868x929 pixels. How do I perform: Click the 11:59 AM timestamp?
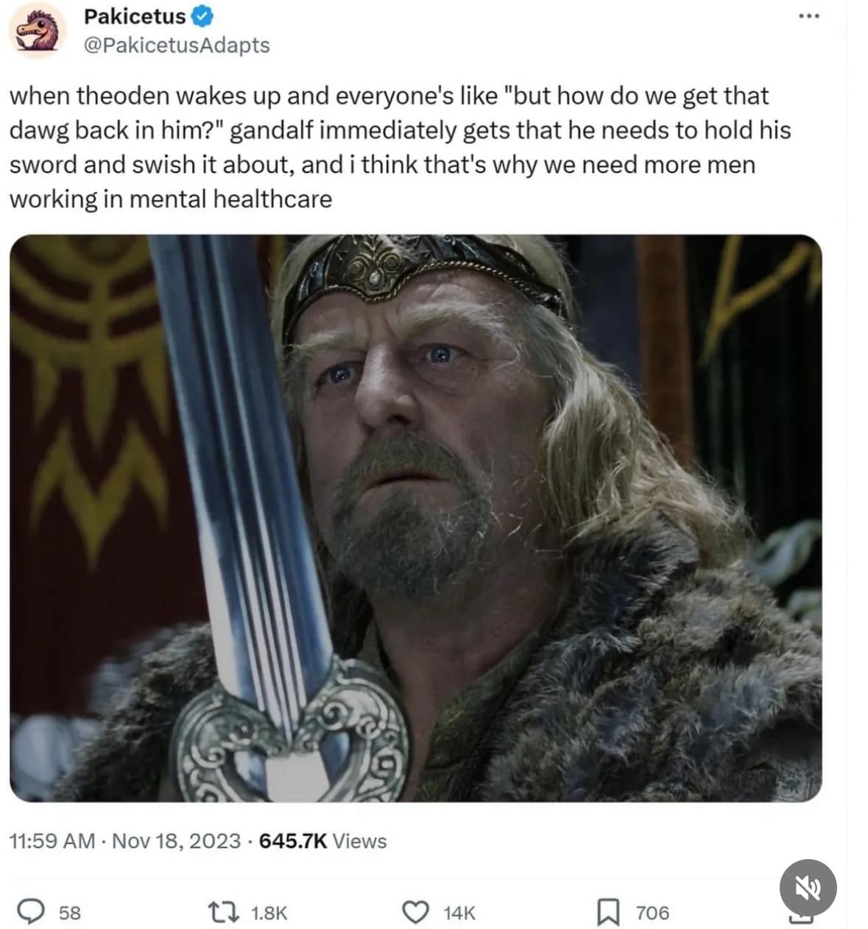coord(52,841)
